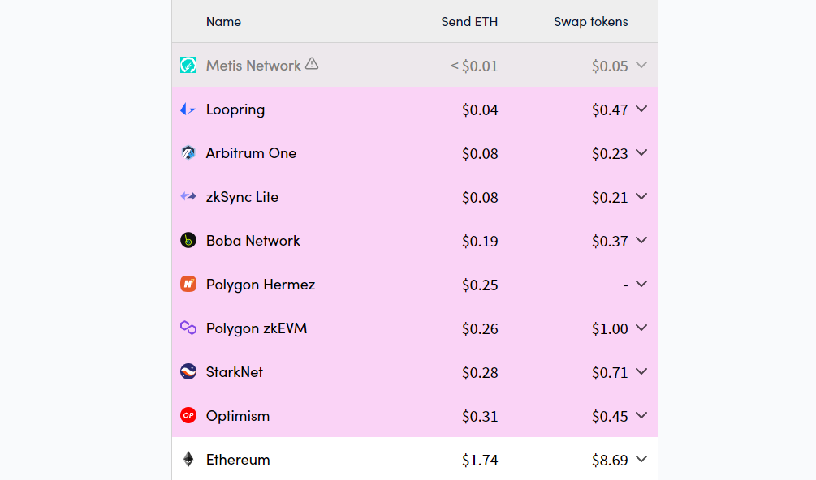
Task: Click the Polygon zkEVM network name
Action: click(257, 328)
